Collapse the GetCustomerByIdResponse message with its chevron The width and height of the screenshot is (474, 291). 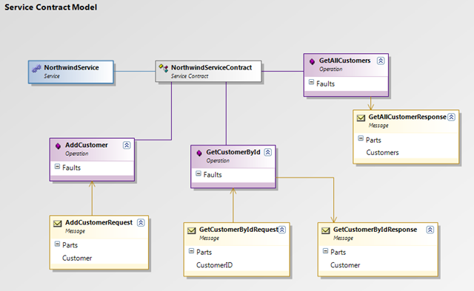pos(430,230)
